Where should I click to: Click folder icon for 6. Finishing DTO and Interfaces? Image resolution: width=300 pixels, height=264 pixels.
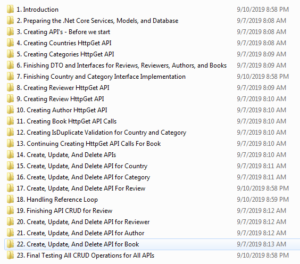[x=10, y=65]
